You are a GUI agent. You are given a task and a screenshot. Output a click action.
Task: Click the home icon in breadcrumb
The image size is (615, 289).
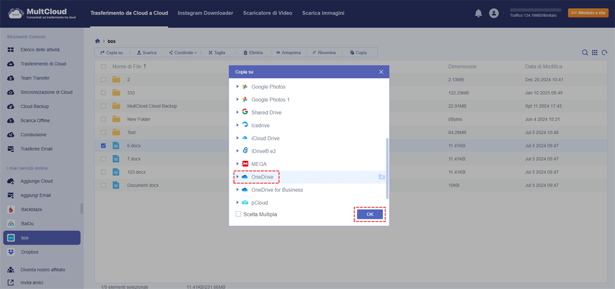[x=98, y=41]
